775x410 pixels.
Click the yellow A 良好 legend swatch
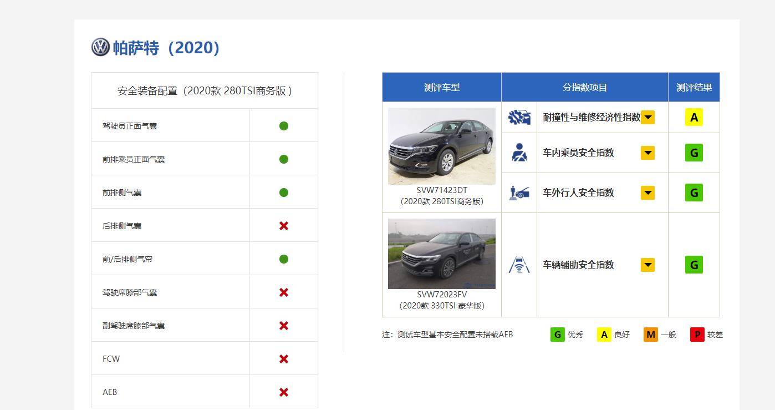click(x=604, y=335)
